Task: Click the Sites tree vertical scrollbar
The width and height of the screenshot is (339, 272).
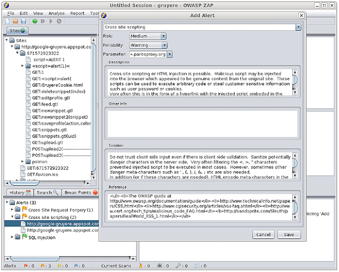Action: point(94,108)
